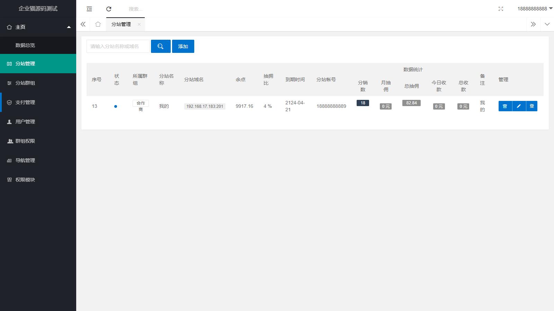
Task: Select 用户管理 from the sidebar
Action: click(25, 122)
